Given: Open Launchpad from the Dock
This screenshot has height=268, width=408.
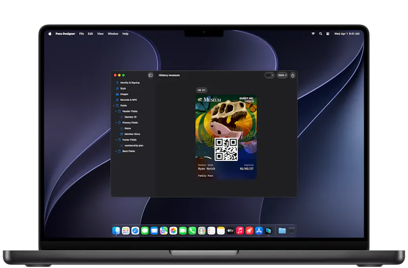Looking at the screenshot, I should pyautogui.click(x=125, y=231).
